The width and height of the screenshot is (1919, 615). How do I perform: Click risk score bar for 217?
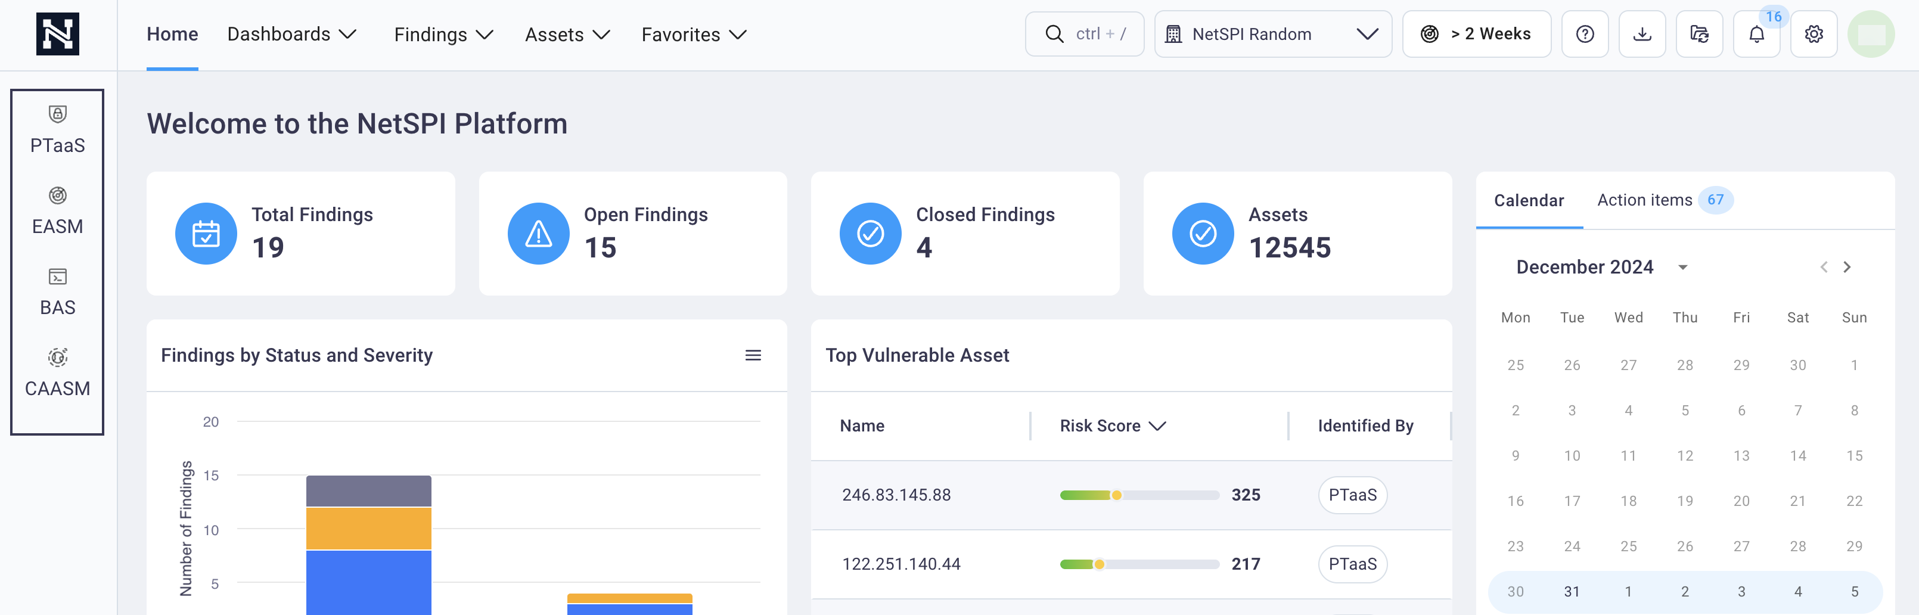click(1139, 564)
